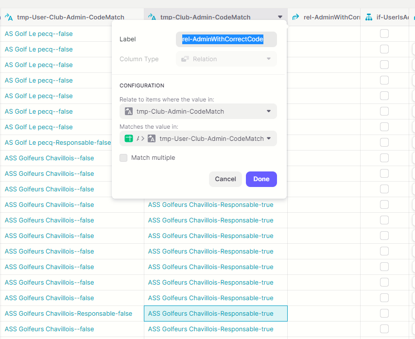Select the bottom-most ASS Golfeurs Chavillois-Responsable-true cell
Image resolution: width=415 pixels, height=339 pixels.
216,329
